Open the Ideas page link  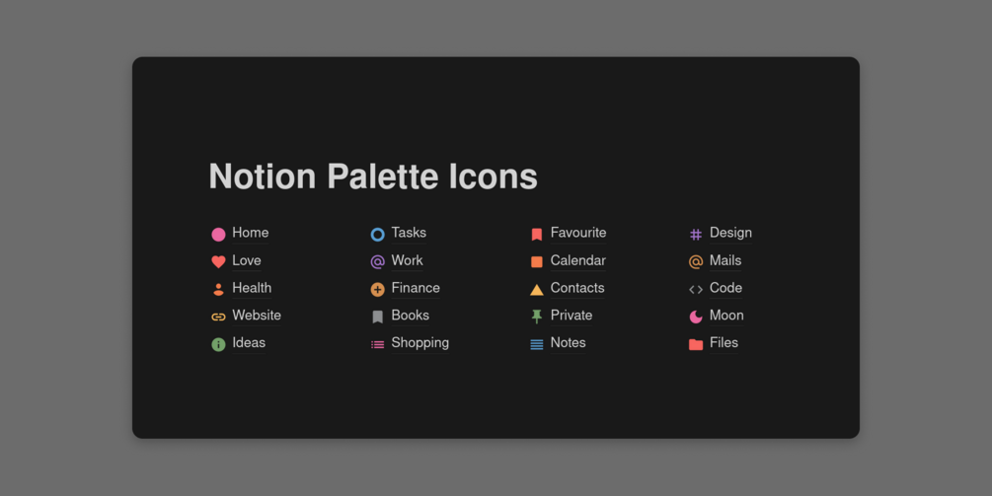(x=249, y=342)
